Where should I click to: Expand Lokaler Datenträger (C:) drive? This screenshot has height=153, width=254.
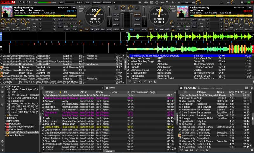(8, 89)
